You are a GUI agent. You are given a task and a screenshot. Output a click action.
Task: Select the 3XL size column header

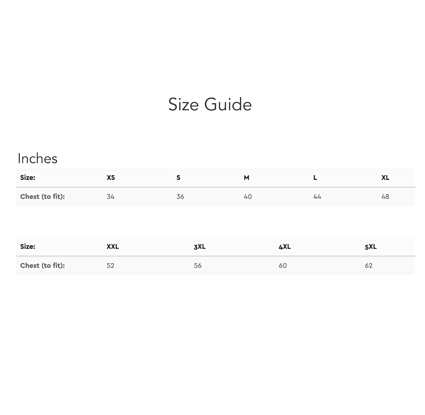click(x=200, y=247)
